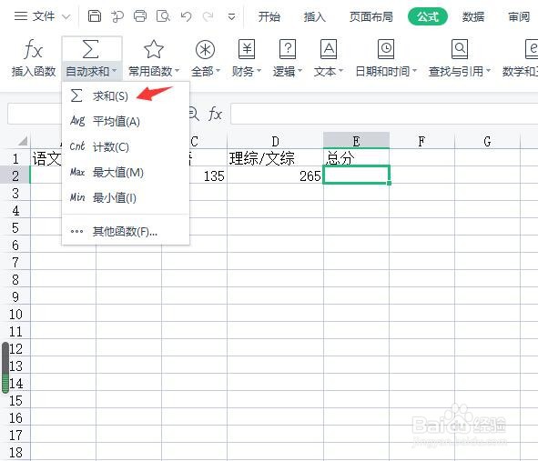
Task: Expand the 日期和时间 dropdown label
Action: 386,71
